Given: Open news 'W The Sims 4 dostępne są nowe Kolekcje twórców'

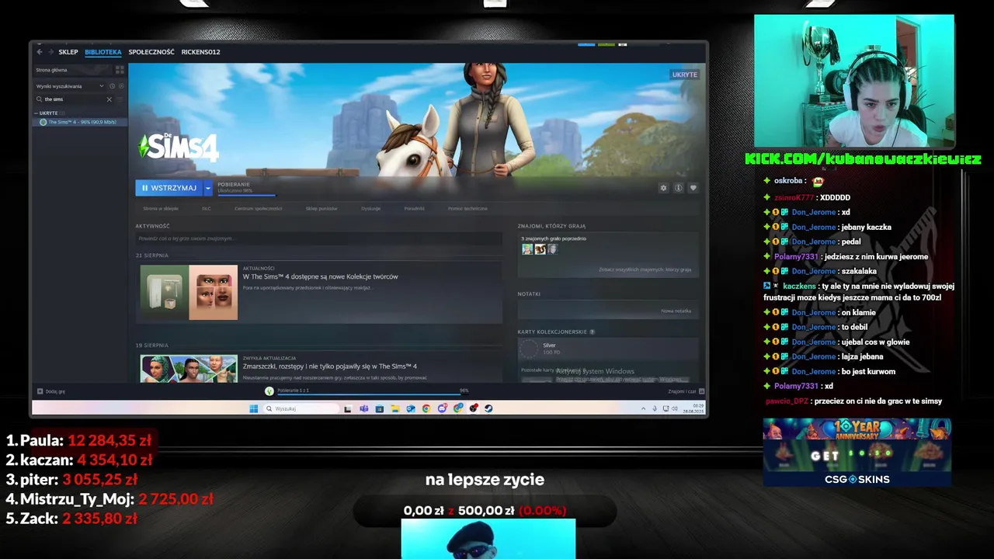Looking at the screenshot, I should (320, 276).
